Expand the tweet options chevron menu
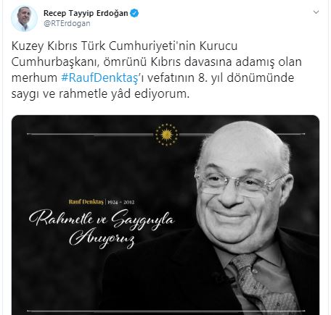 pos(316,12)
